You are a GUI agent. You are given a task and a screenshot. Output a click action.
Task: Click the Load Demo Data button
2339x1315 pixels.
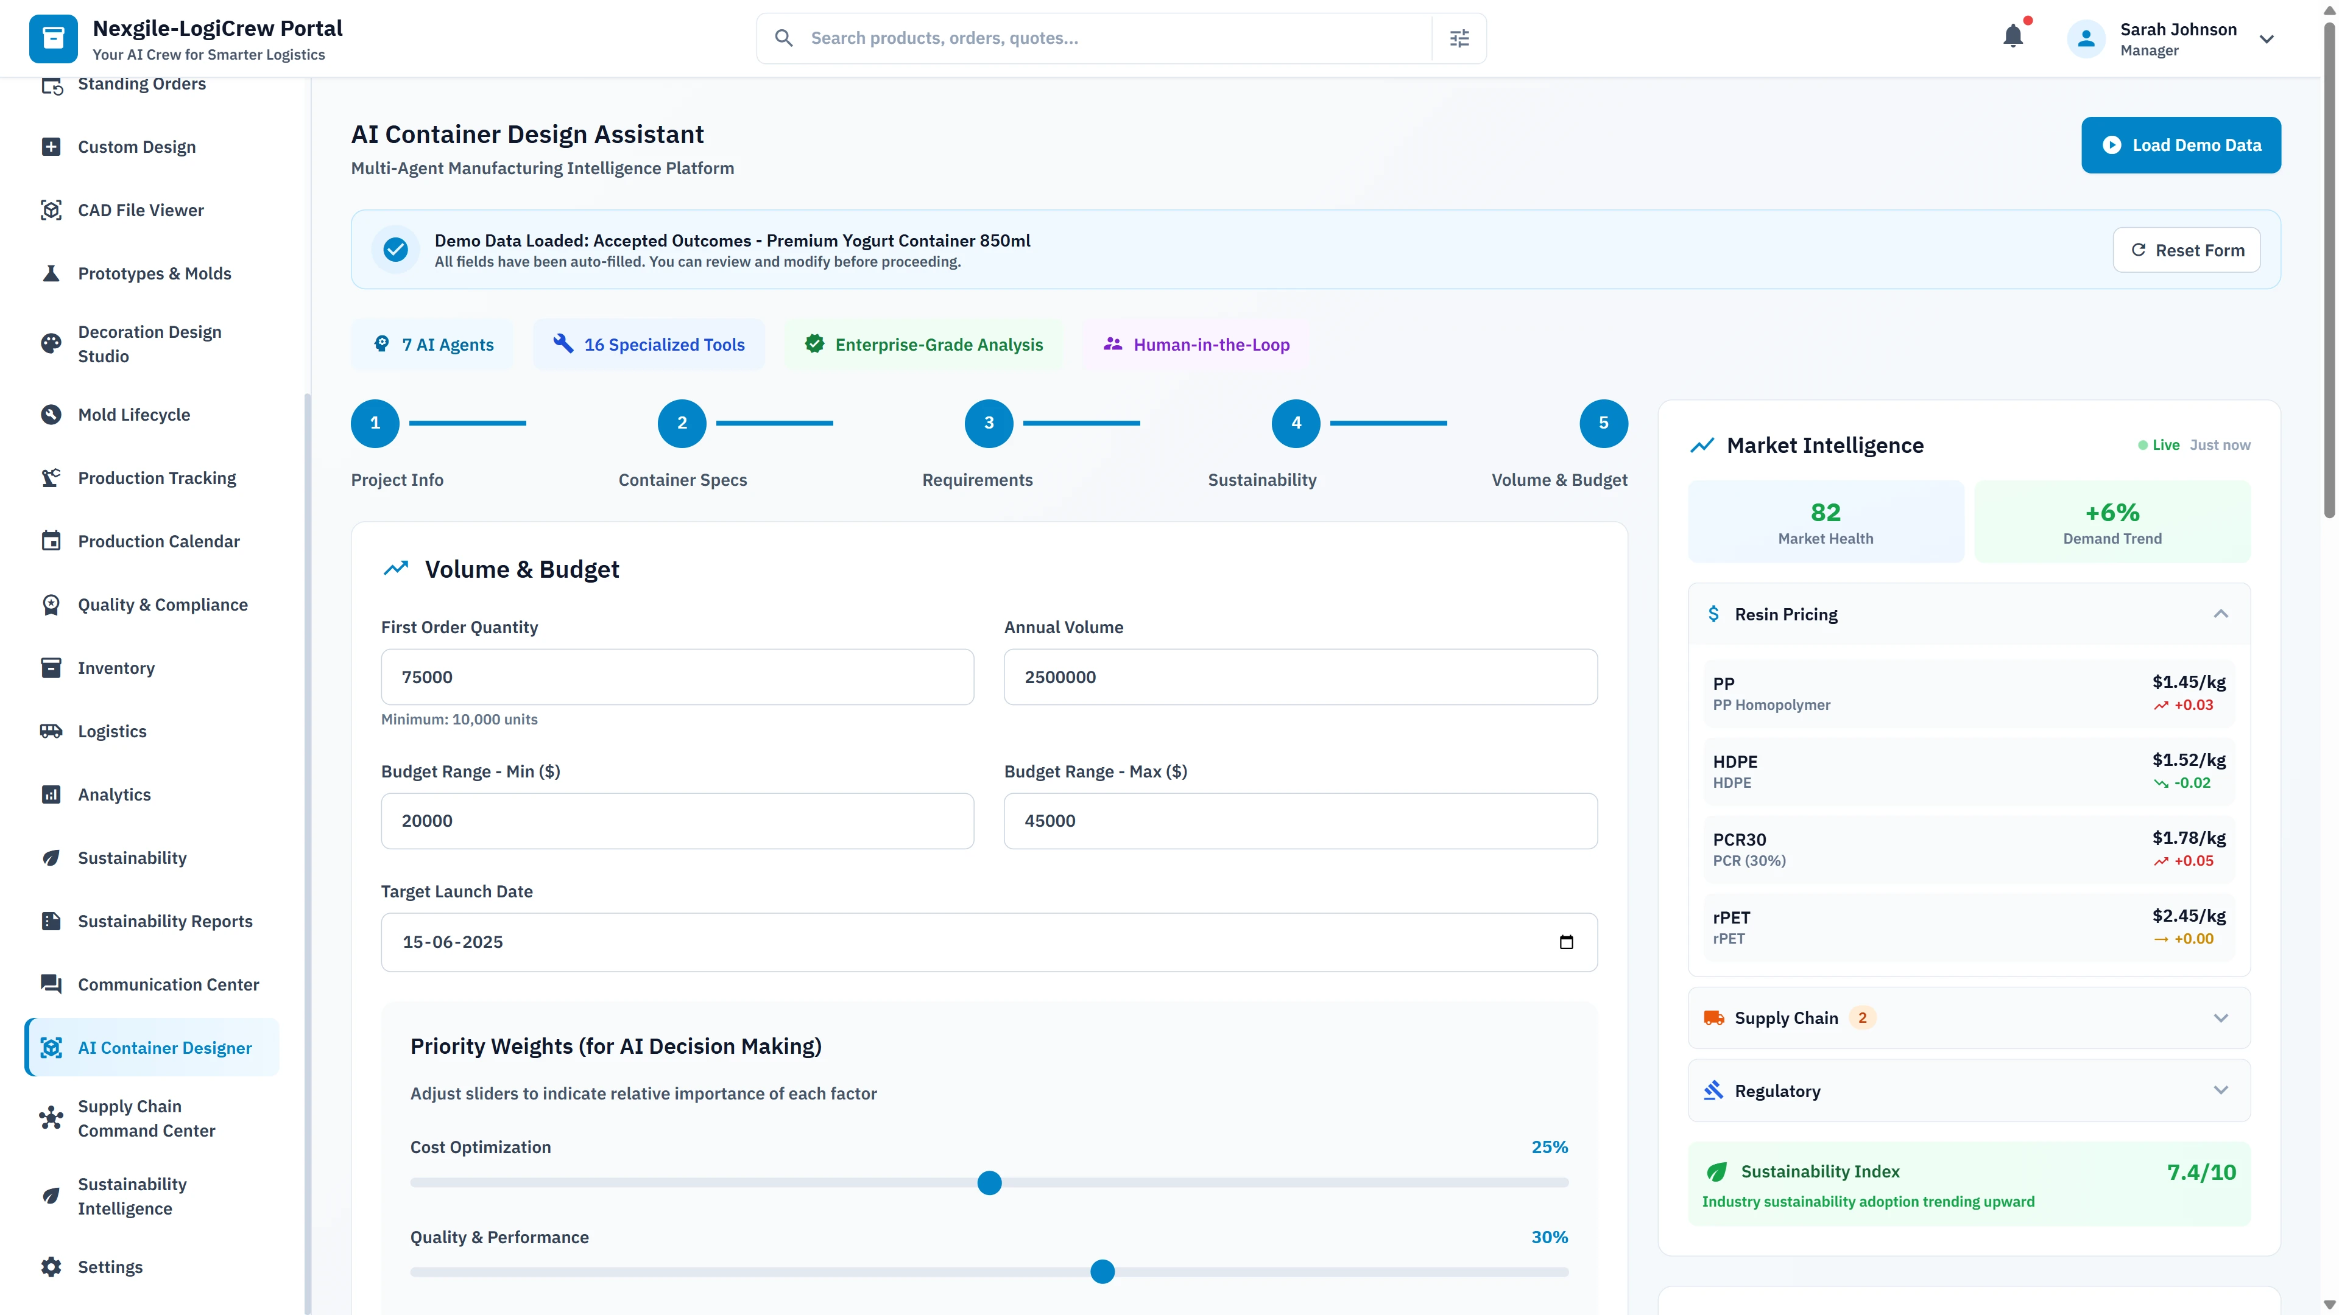pyautogui.click(x=2181, y=144)
